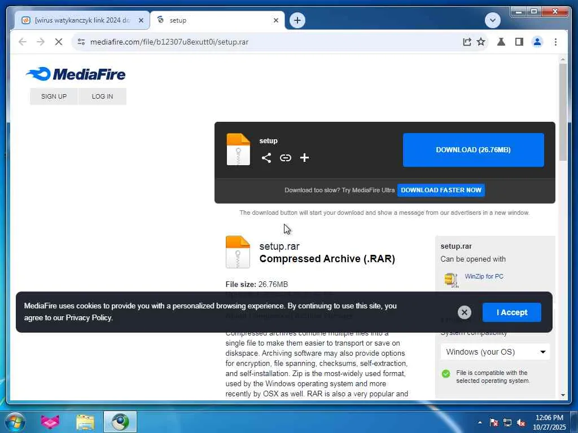Open a new tab with plus button
Image resolution: width=578 pixels, height=433 pixels.
[297, 20]
